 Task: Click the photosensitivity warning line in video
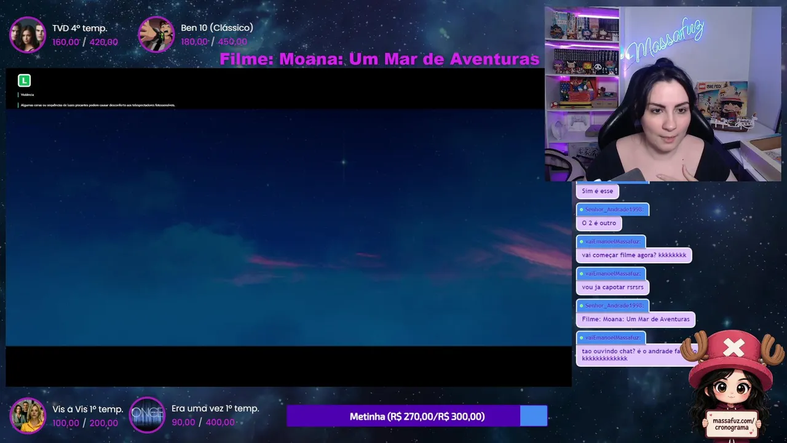[98, 105]
